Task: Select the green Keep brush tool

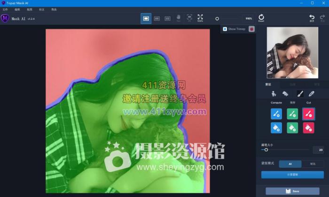Action: pyautogui.click(x=292, y=113)
